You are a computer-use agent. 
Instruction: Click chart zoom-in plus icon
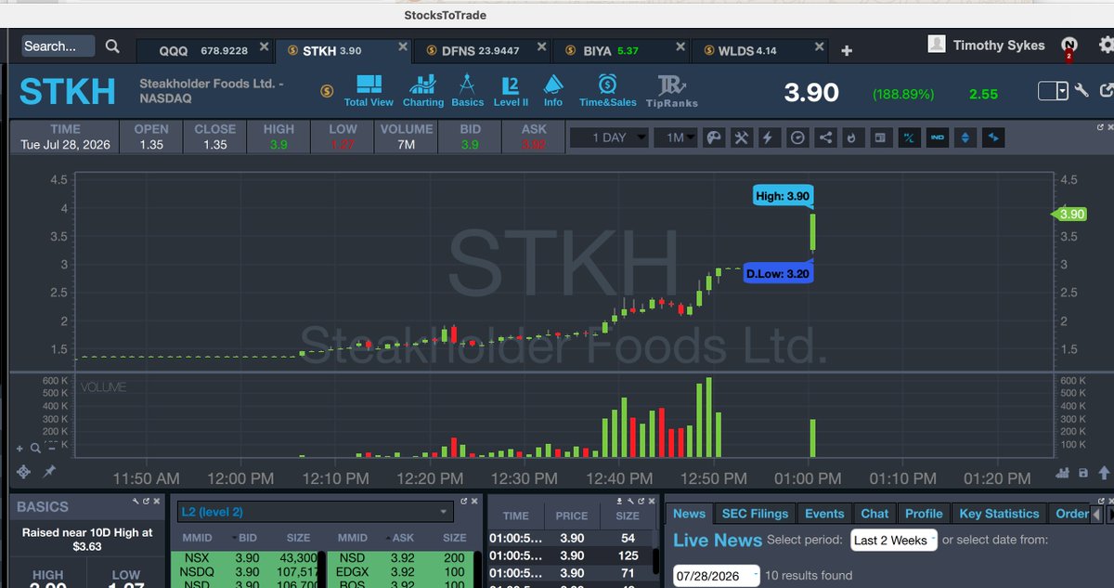(20, 448)
